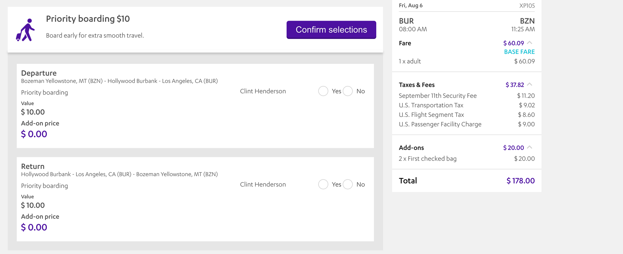
Task: Click the Confirm selections button
Action: 331,30
